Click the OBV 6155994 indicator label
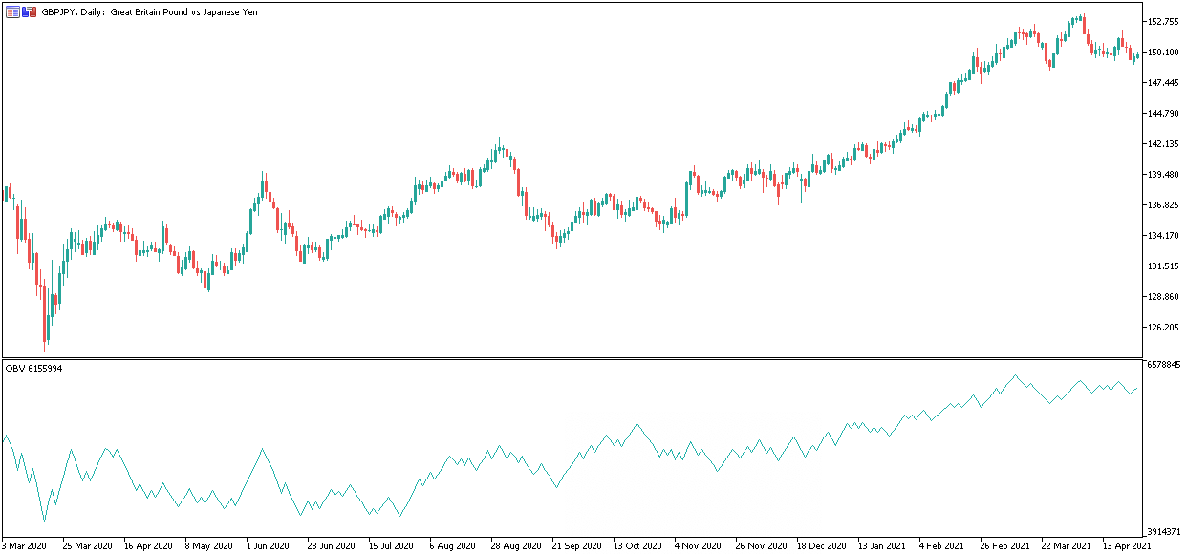 point(33,369)
